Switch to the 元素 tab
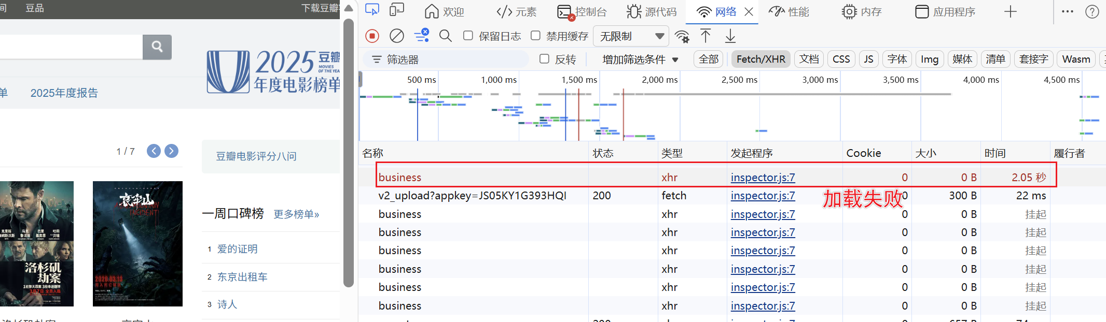 [516, 11]
